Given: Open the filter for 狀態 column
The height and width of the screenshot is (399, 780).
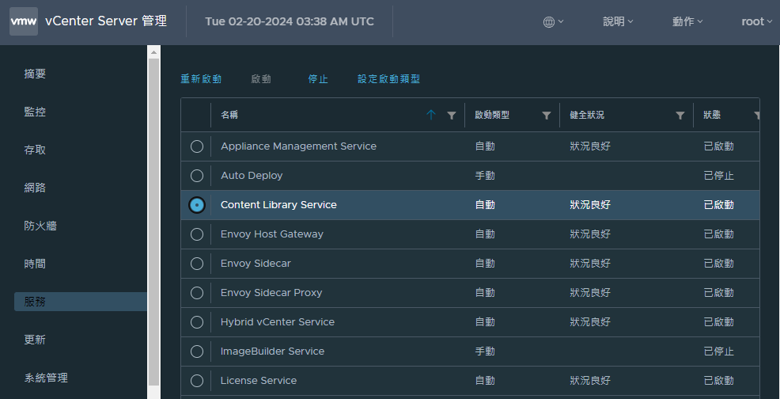Looking at the screenshot, I should coord(756,116).
